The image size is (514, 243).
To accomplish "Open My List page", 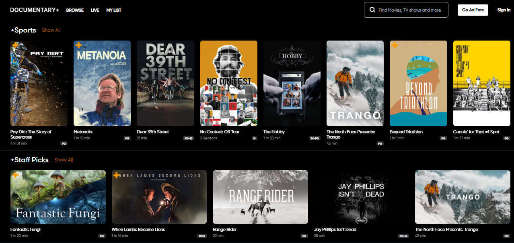I will click(114, 10).
